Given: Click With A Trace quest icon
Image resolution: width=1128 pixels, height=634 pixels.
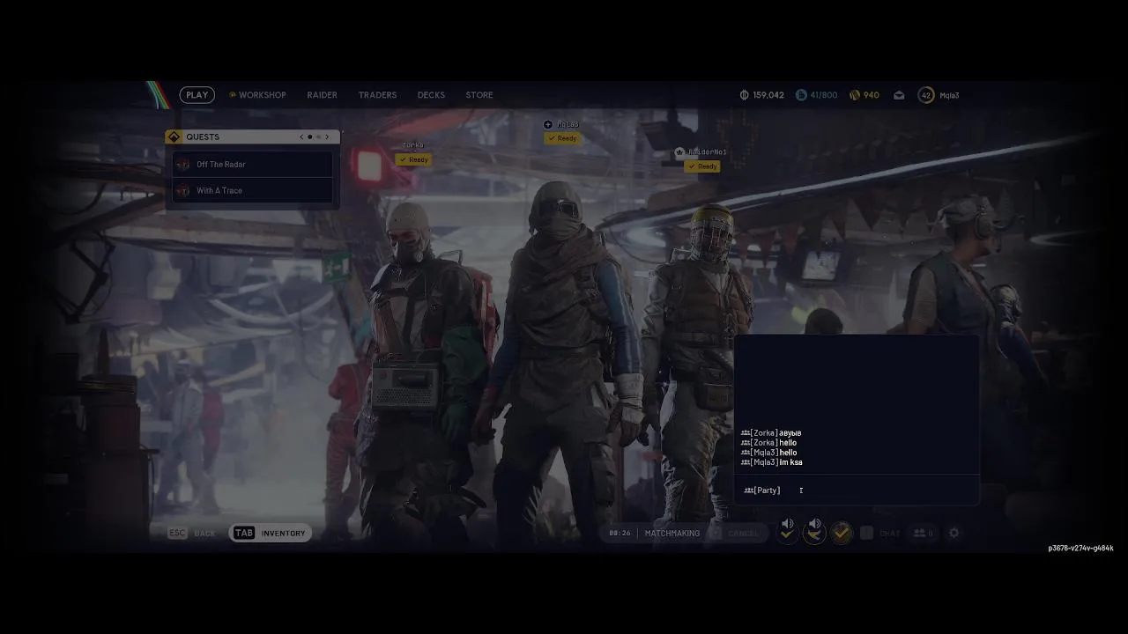Looking at the screenshot, I should tap(183, 190).
